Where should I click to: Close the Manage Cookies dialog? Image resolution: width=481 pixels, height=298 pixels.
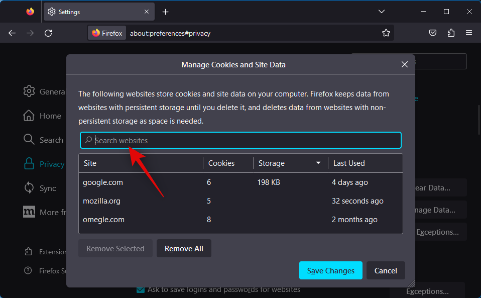[x=405, y=64]
